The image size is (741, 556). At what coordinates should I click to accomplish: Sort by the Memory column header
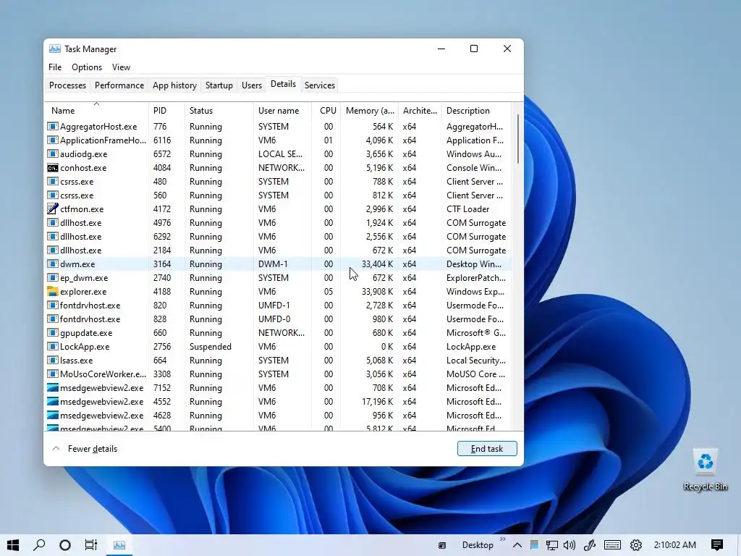(370, 110)
